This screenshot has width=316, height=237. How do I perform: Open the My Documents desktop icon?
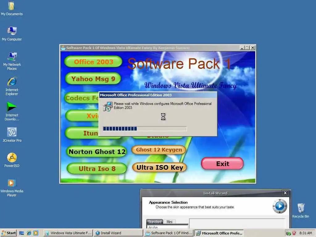point(11,8)
